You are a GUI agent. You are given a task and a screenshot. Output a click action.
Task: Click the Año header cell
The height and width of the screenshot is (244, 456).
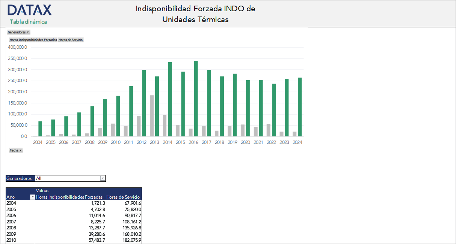click(11, 197)
